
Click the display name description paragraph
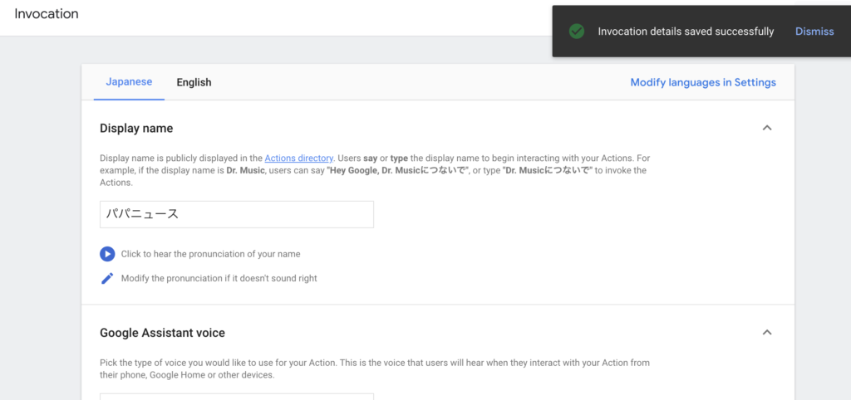[x=375, y=171]
